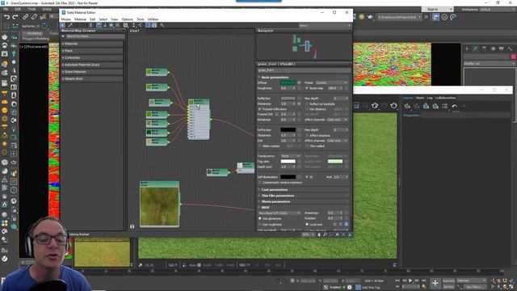Open the Preset dropdown in Basic parameters
The width and height of the screenshot is (517, 291).
click(x=332, y=82)
